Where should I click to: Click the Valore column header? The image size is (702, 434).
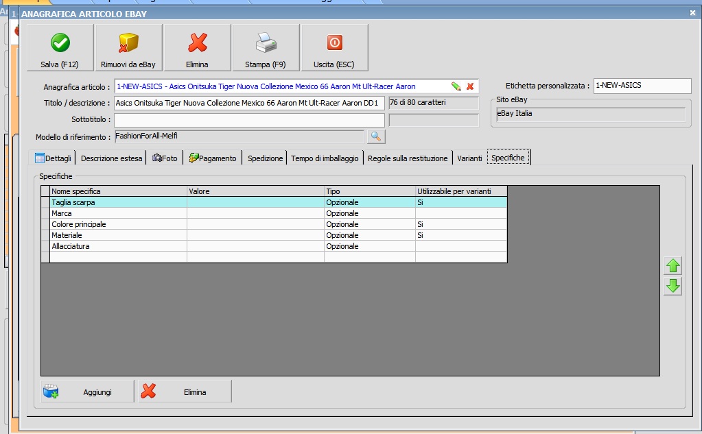point(255,191)
